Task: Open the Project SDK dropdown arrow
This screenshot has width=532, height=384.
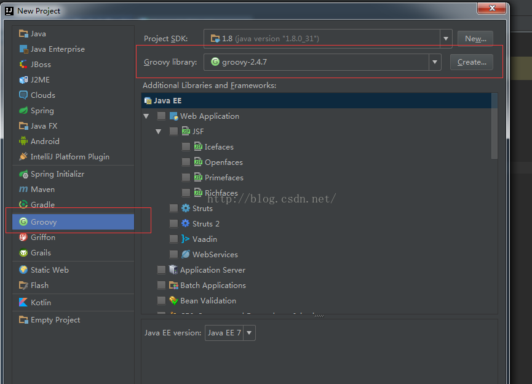Action: [446, 39]
